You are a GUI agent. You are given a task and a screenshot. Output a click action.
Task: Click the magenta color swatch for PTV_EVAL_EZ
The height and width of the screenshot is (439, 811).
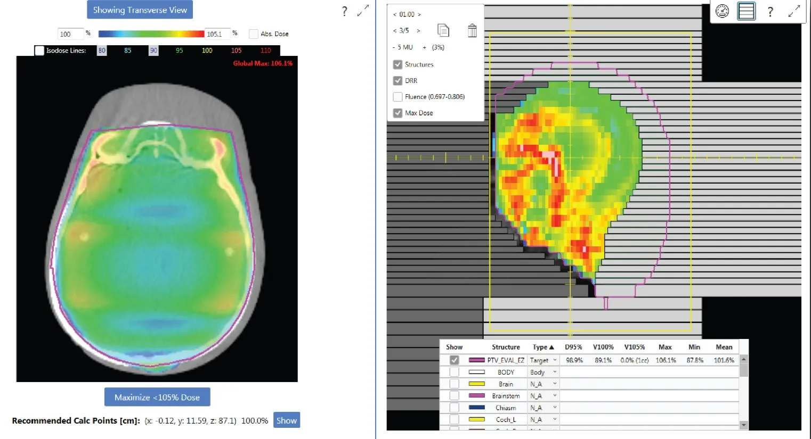point(477,360)
